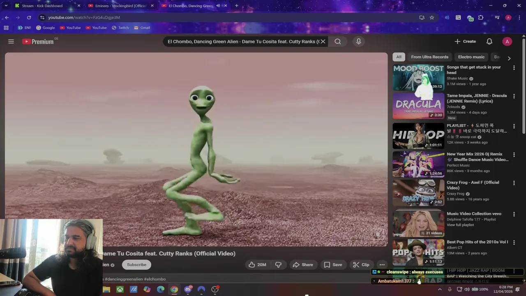The width and height of the screenshot is (526, 296).
Task: Go back in browser history
Action: point(7,17)
